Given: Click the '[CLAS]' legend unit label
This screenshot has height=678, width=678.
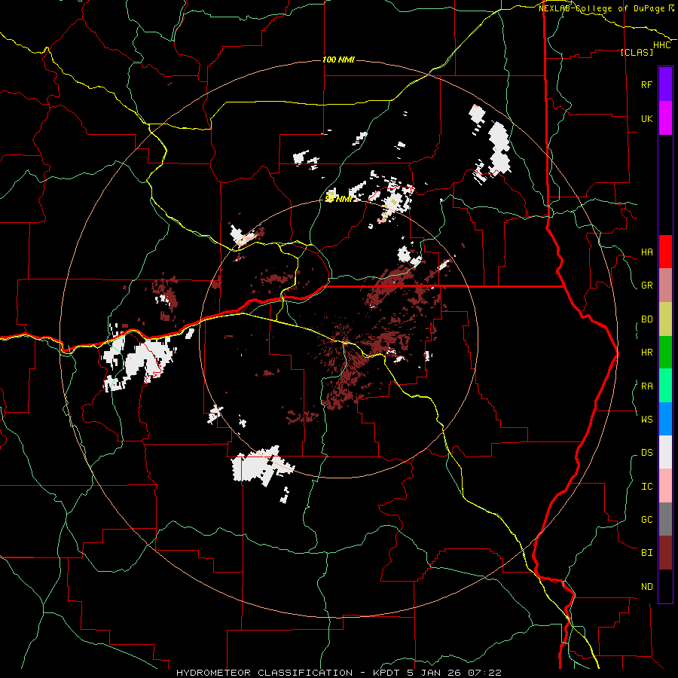Looking at the screenshot, I should point(637,52).
